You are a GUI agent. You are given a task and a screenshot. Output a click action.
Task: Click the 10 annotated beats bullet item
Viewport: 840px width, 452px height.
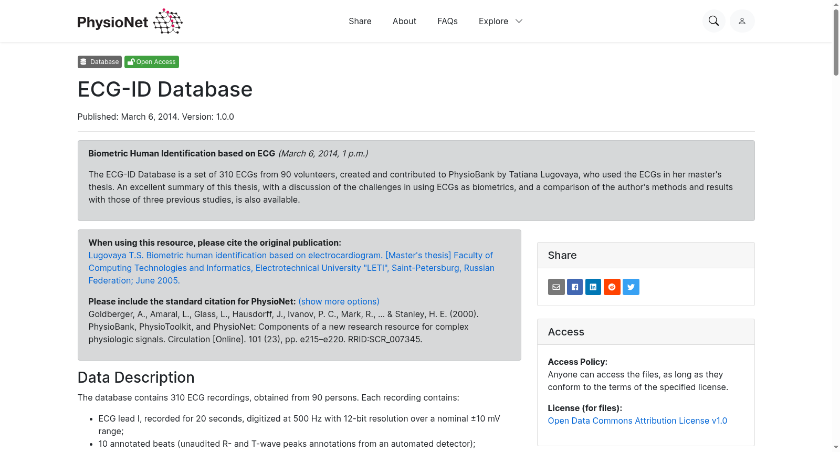click(x=287, y=444)
